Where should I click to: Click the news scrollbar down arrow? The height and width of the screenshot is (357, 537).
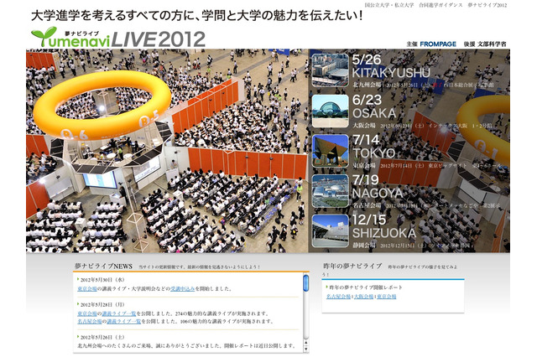pyautogui.click(x=305, y=349)
